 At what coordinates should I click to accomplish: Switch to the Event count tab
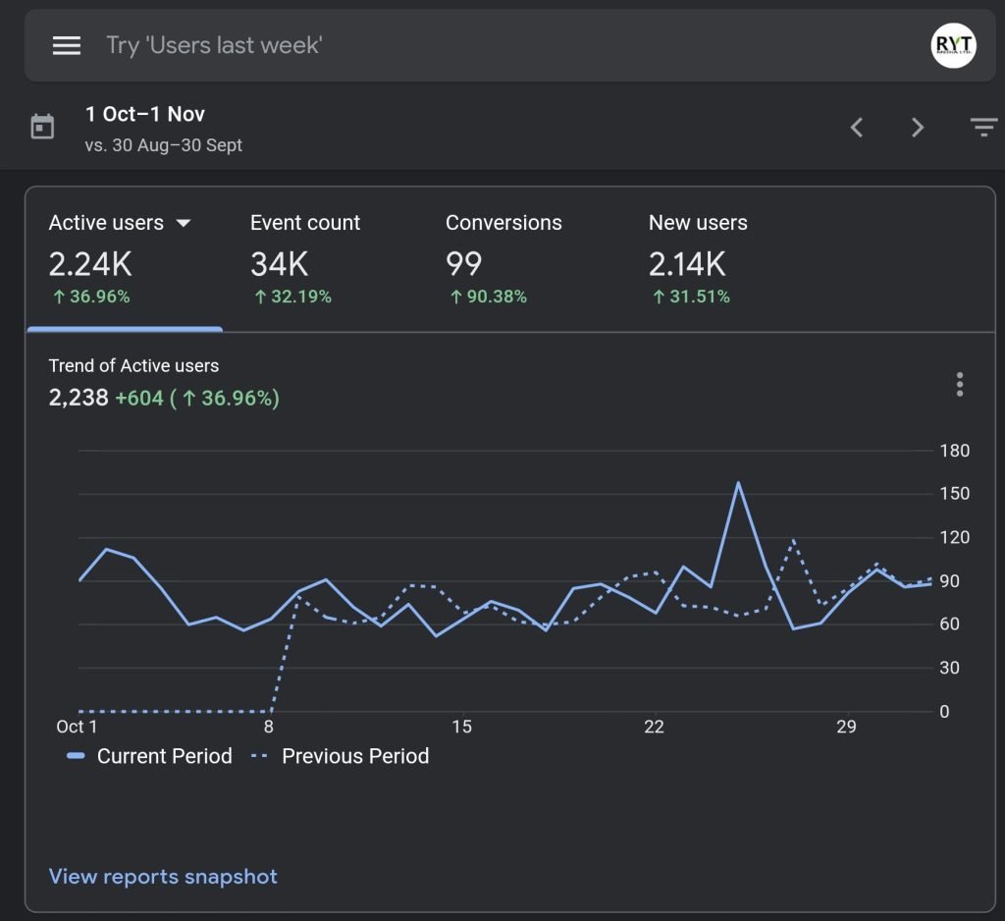click(305, 258)
